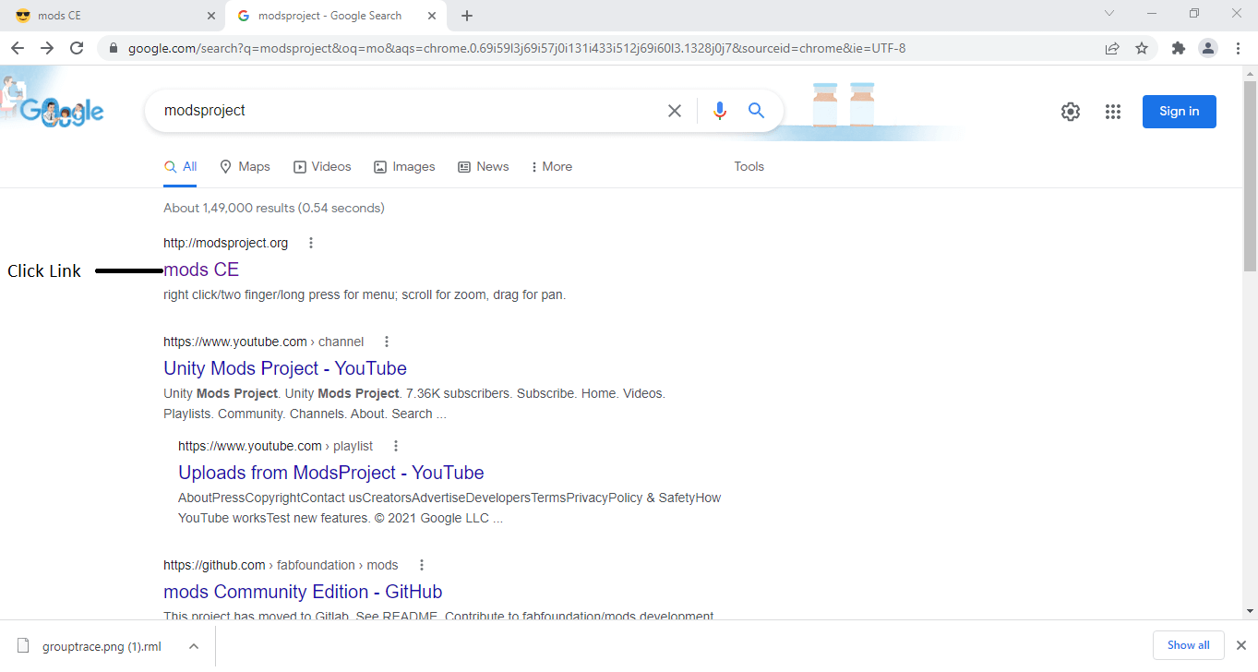The width and height of the screenshot is (1258, 672).
Task: Bookmark this page with the star icon
Action: point(1142,48)
